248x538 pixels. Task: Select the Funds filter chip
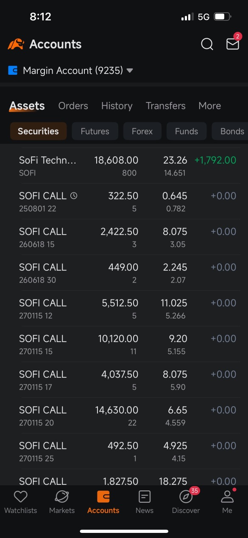tap(187, 131)
